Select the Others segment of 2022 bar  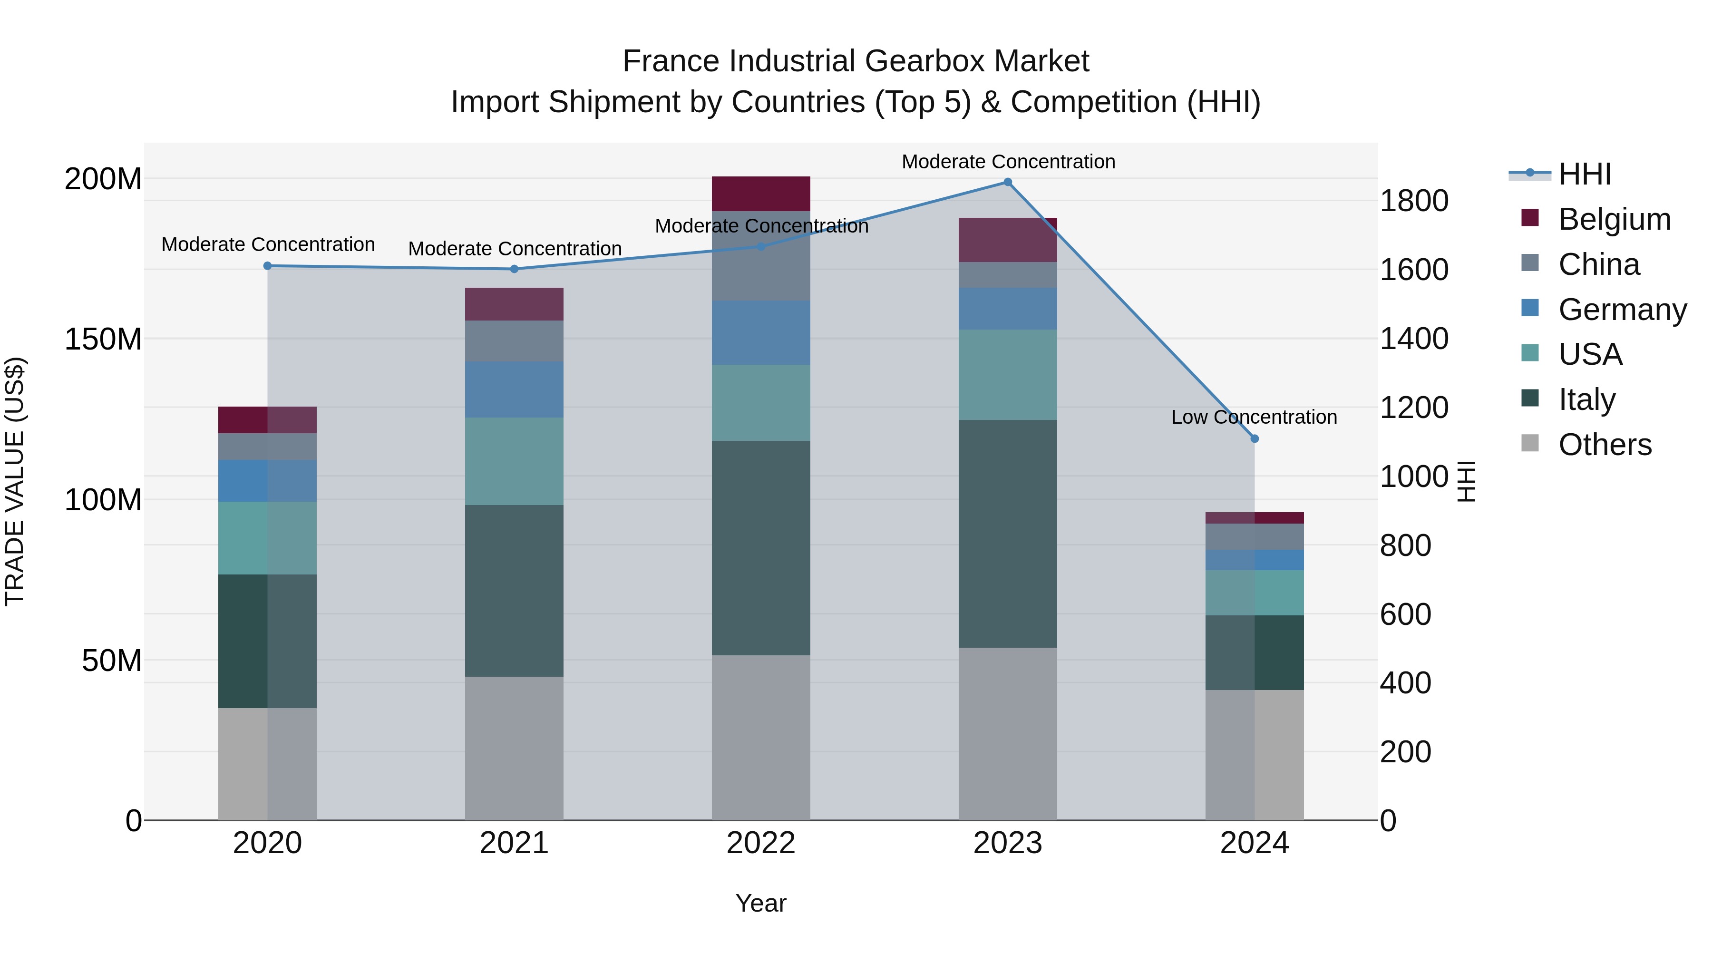761,738
